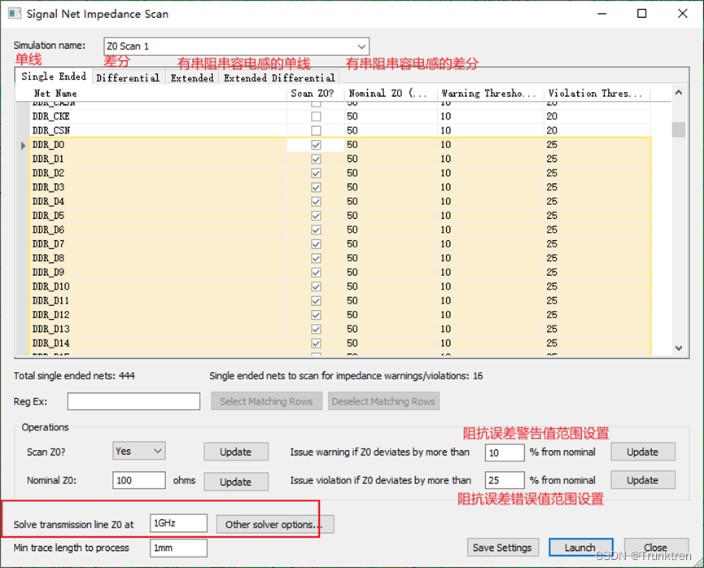Enable Scan Z0 for DDR_CKE
704x568 pixels.
coord(315,116)
